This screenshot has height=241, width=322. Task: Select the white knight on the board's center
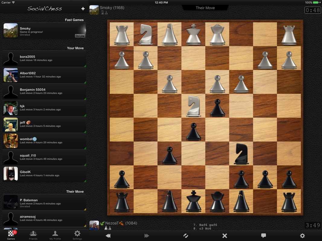pyautogui.click(x=193, y=106)
